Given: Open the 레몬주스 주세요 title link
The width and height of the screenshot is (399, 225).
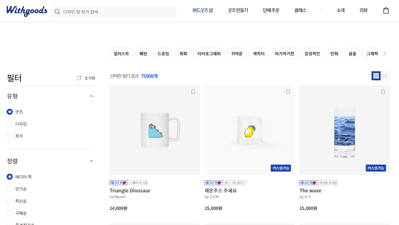Looking at the screenshot, I should tap(221, 191).
